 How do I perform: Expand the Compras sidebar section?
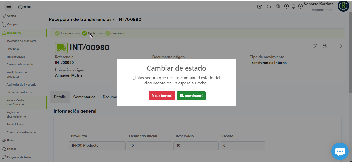(x=13, y=25)
